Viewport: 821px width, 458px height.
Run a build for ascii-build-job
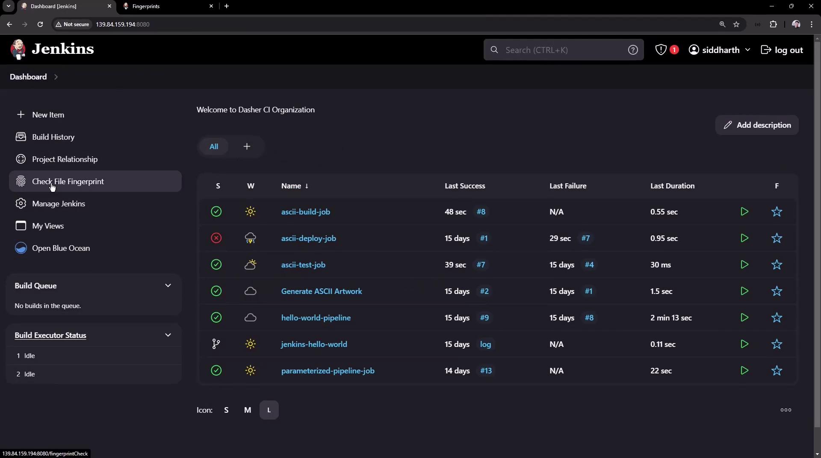(744, 211)
